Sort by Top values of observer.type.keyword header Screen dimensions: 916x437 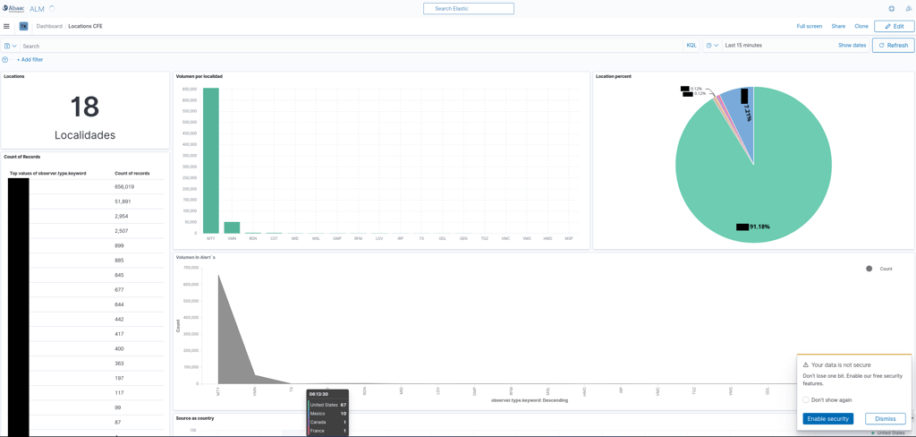(x=48, y=173)
